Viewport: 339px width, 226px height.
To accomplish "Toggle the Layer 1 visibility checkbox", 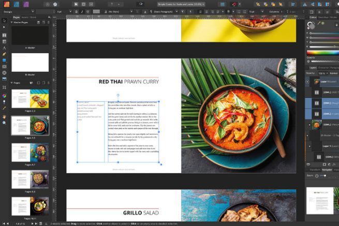I will click(307, 82).
